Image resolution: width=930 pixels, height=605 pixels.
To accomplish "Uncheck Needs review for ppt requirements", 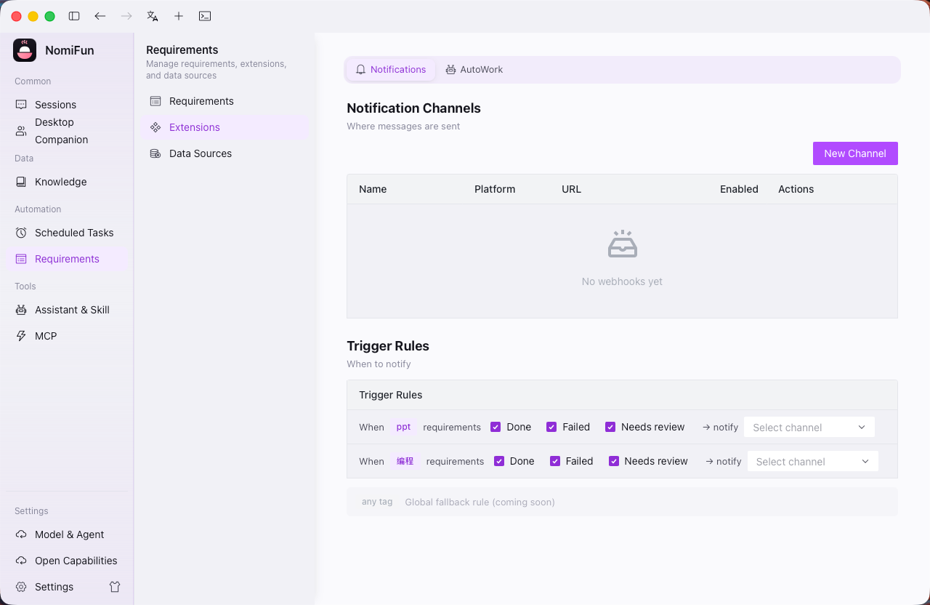I will [x=610, y=427].
